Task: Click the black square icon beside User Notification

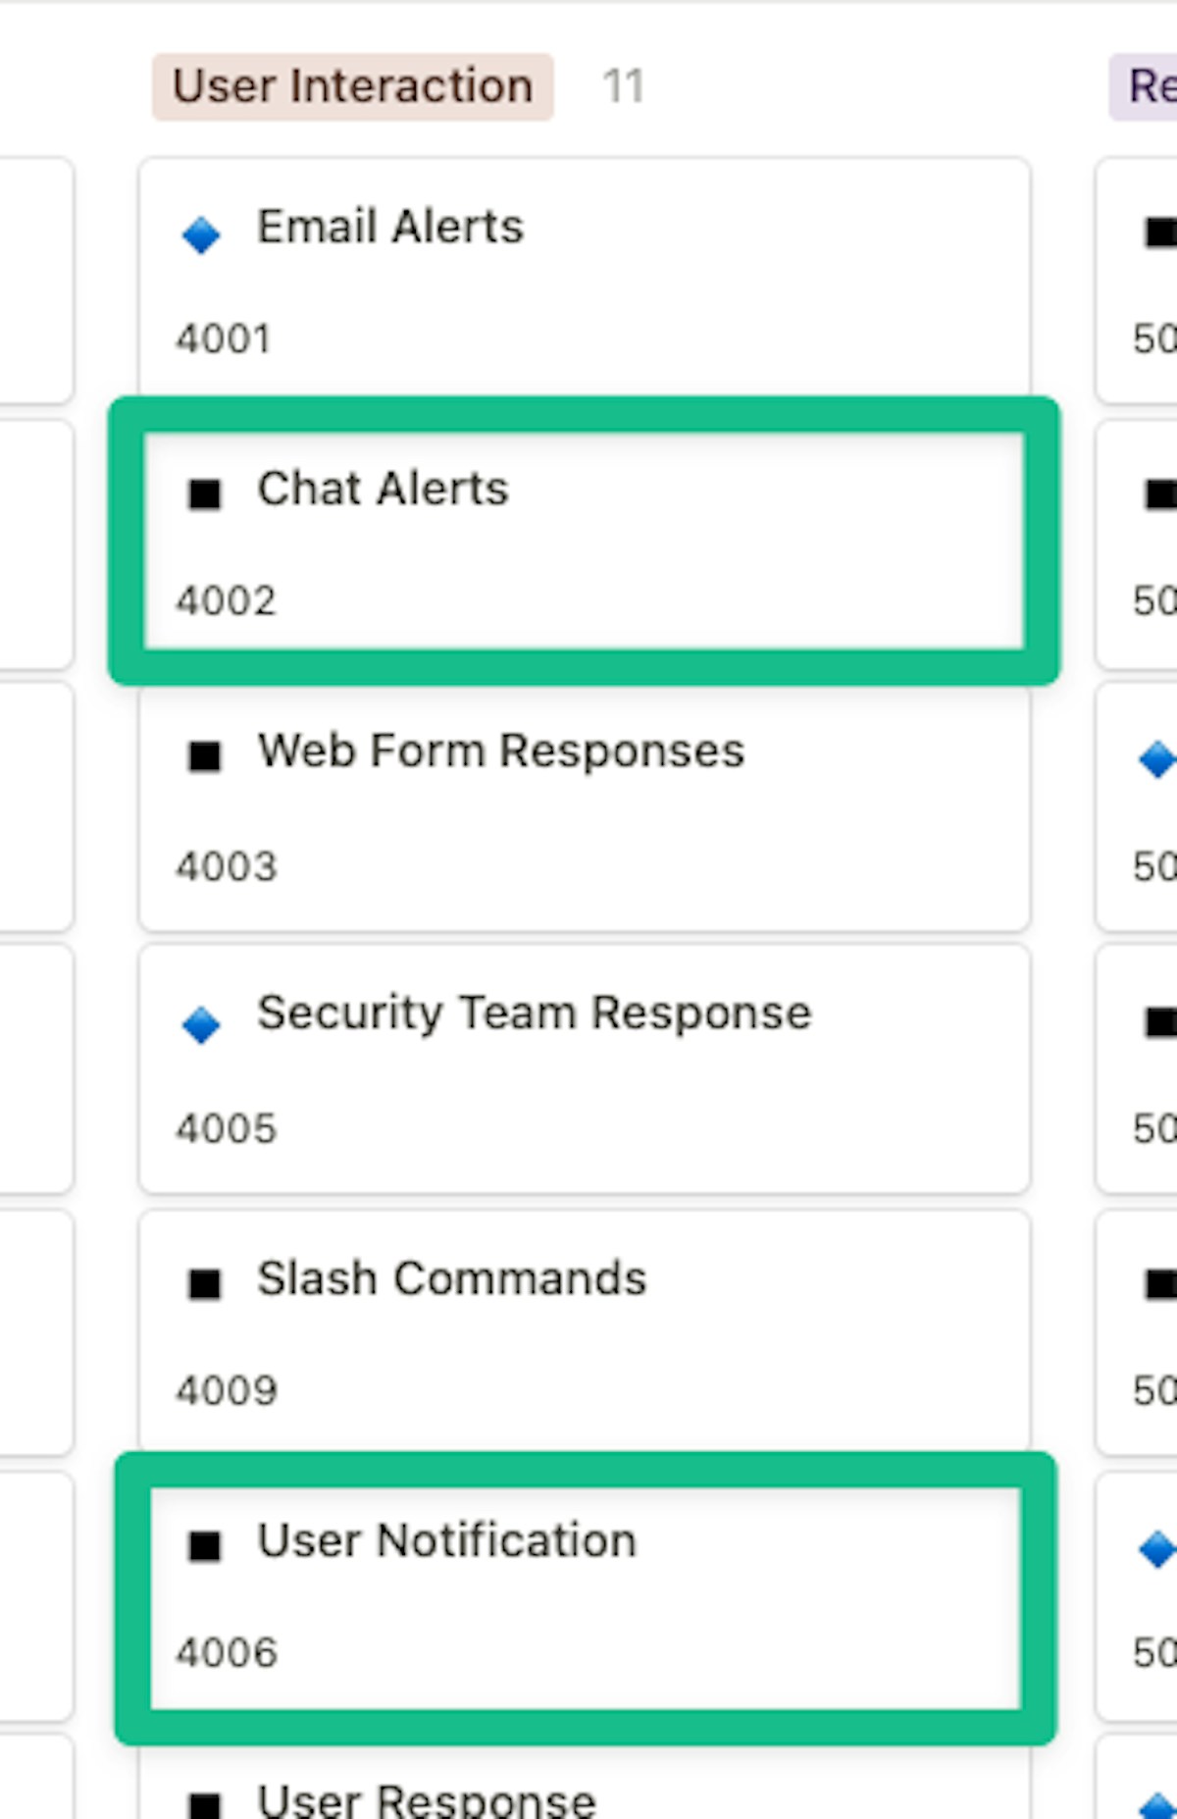Action: (x=204, y=1545)
